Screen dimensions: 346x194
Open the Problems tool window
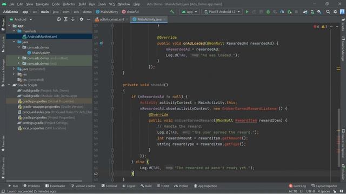[x=31, y=186]
